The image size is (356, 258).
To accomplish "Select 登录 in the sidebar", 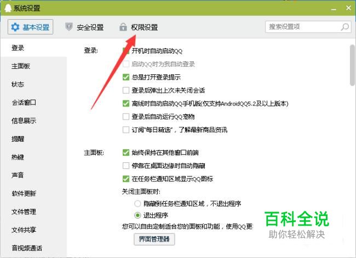I will click(x=33, y=48).
